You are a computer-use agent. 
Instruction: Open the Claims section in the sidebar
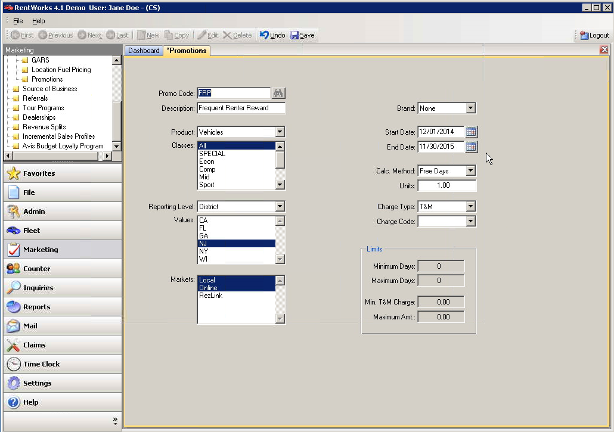pyautogui.click(x=63, y=345)
